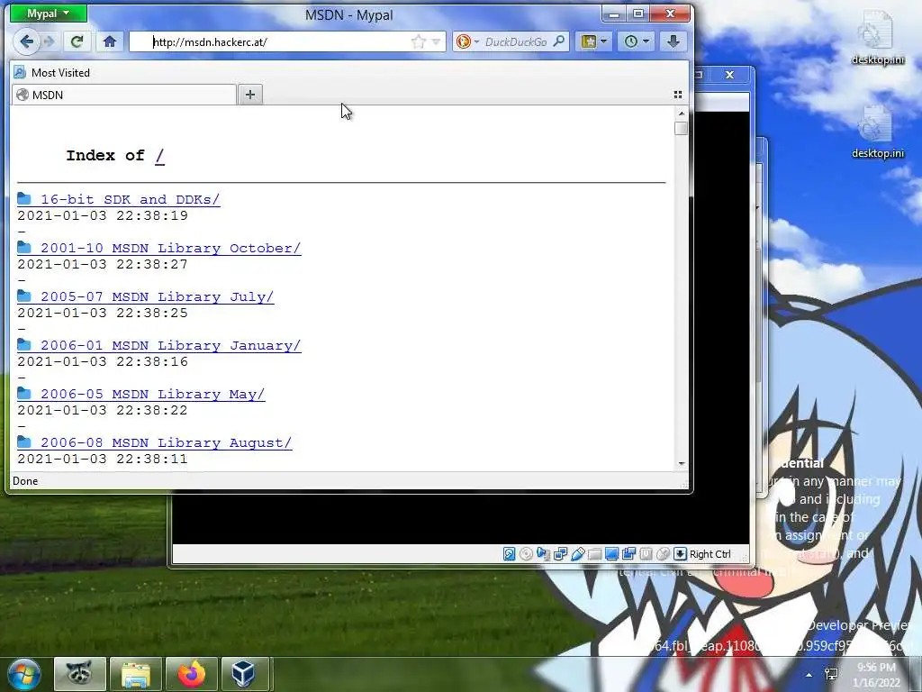Click VirtualBox mouse integration status icon
Viewport: 922px width, 692px height.
pos(663,554)
